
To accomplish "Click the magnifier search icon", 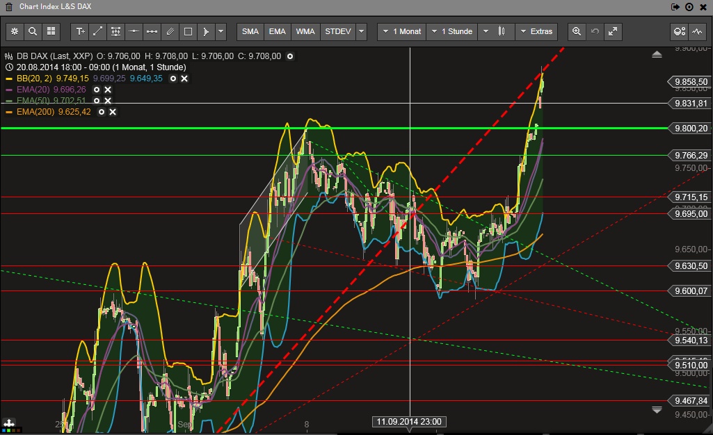I will (x=33, y=31).
